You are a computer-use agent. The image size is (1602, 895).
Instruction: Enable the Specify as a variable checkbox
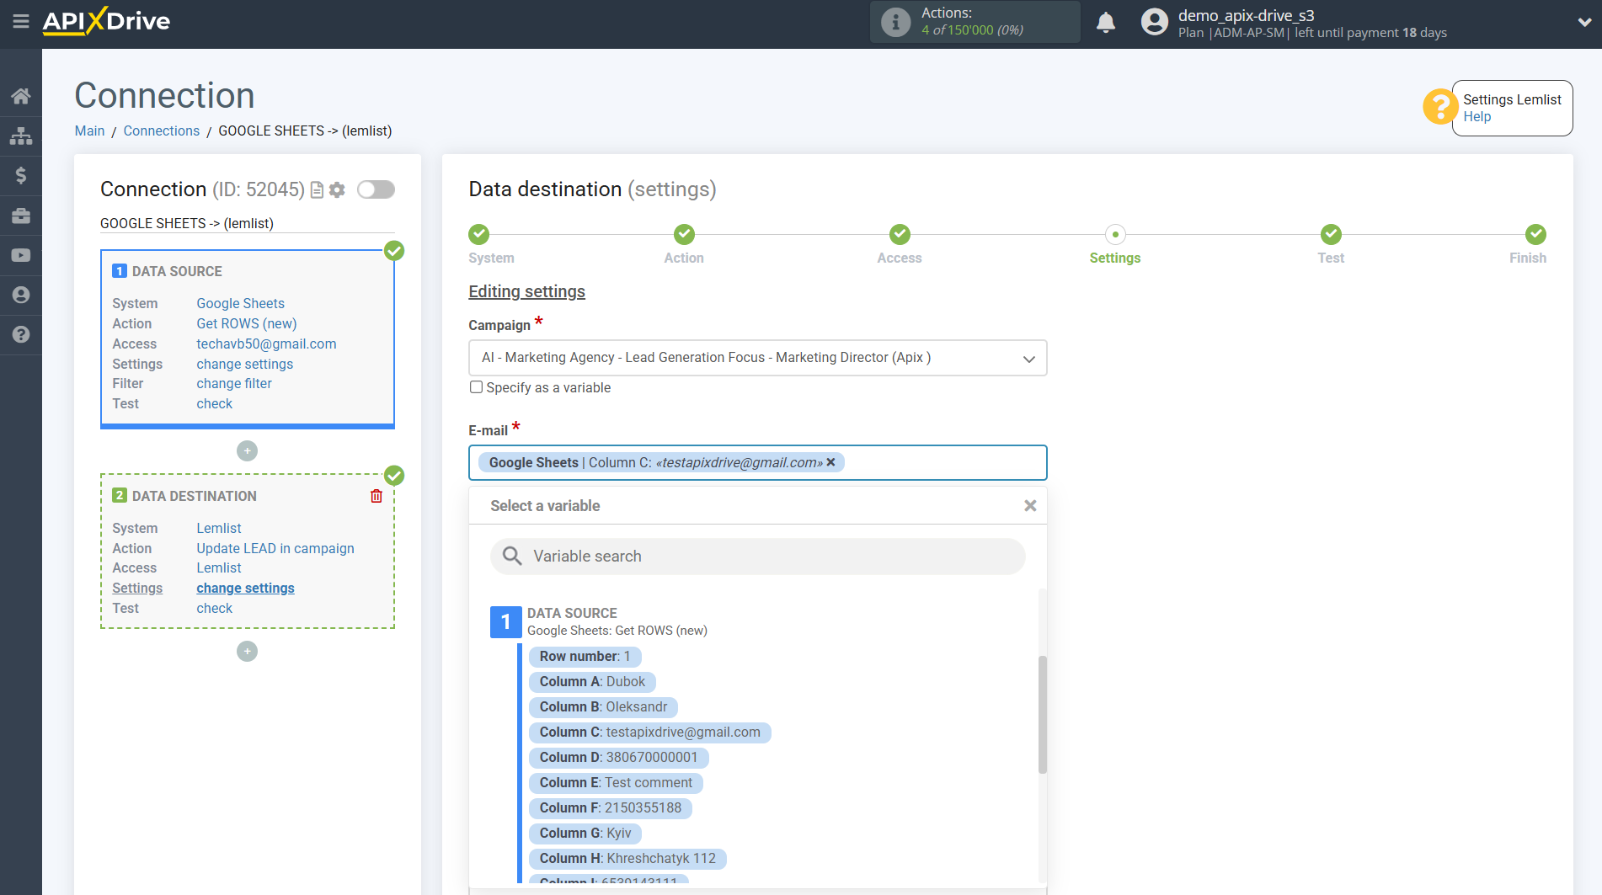click(x=477, y=387)
